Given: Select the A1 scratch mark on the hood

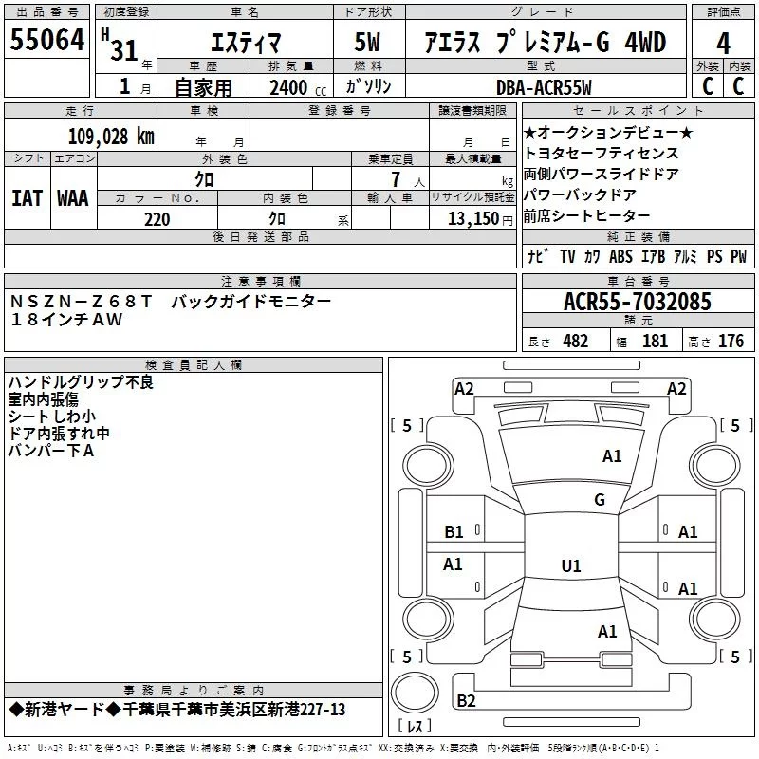Looking at the screenshot, I should pos(612,456).
